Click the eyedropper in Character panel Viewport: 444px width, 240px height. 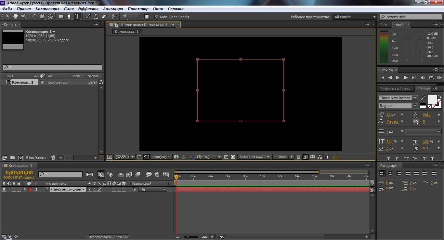click(423, 98)
